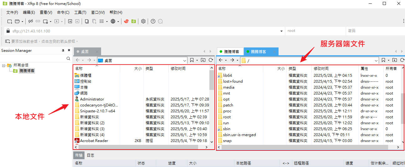This screenshot has width=405, height=167.
Task: Switch to the 日志 tab
Action: pyautogui.click(x=90, y=155)
